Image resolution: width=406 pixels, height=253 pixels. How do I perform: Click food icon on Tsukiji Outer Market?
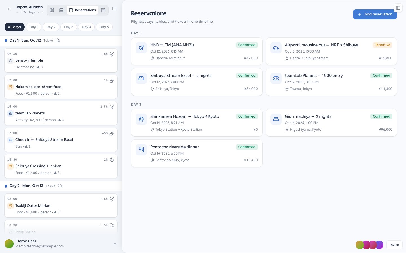pos(10,206)
